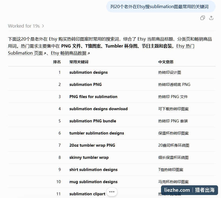Click the translation 可下载热转印图案
The width and height of the screenshot is (221, 198).
tap(173, 109)
